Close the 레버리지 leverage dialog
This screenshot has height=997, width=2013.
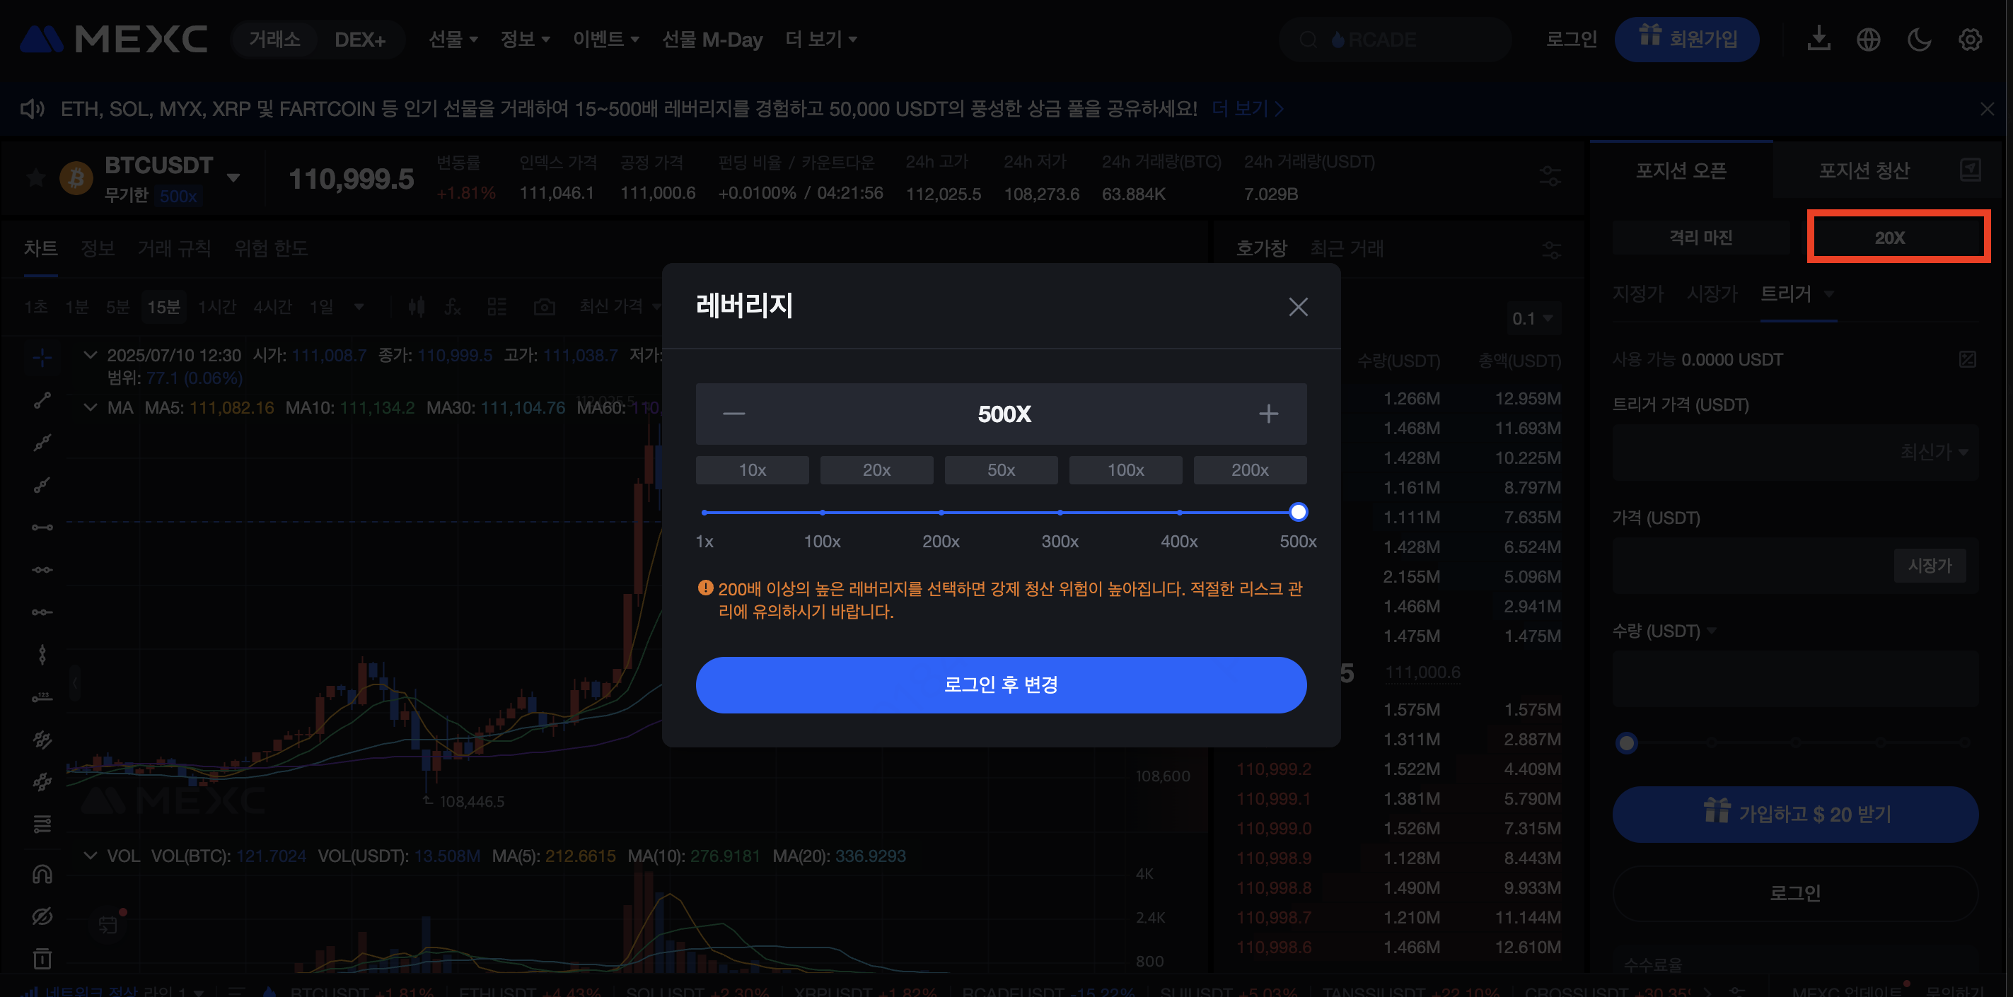click(x=1298, y=307)
